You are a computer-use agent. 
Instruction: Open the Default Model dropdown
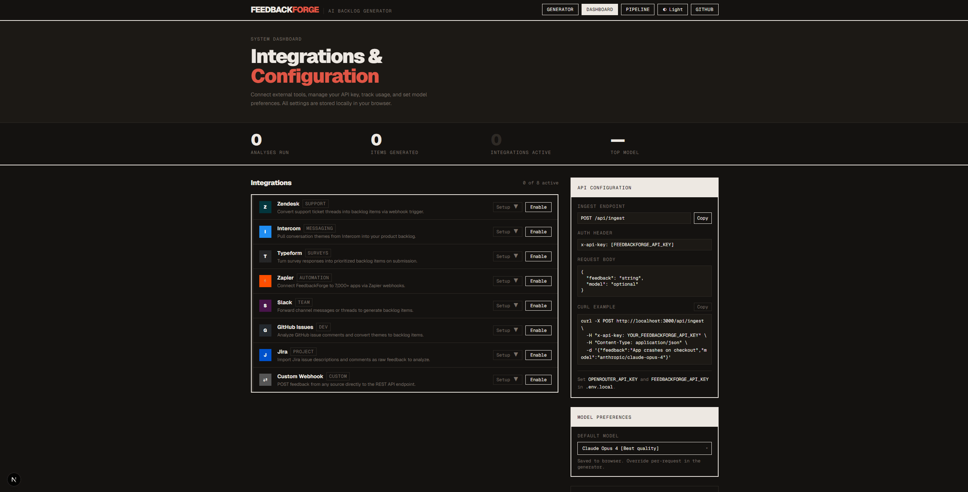point(643,448)
